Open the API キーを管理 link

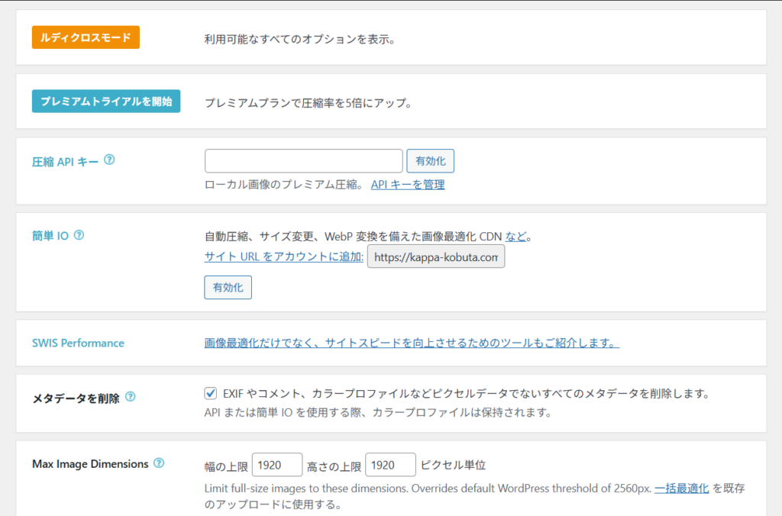(x=408, y=185)
